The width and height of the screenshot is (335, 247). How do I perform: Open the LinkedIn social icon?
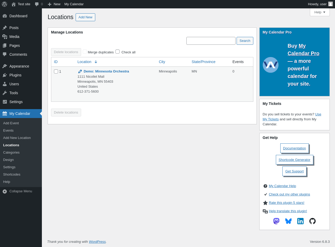300,221
